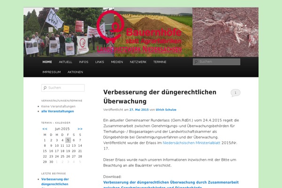Open the AKTUELL menu item

[x=65, y=62]
